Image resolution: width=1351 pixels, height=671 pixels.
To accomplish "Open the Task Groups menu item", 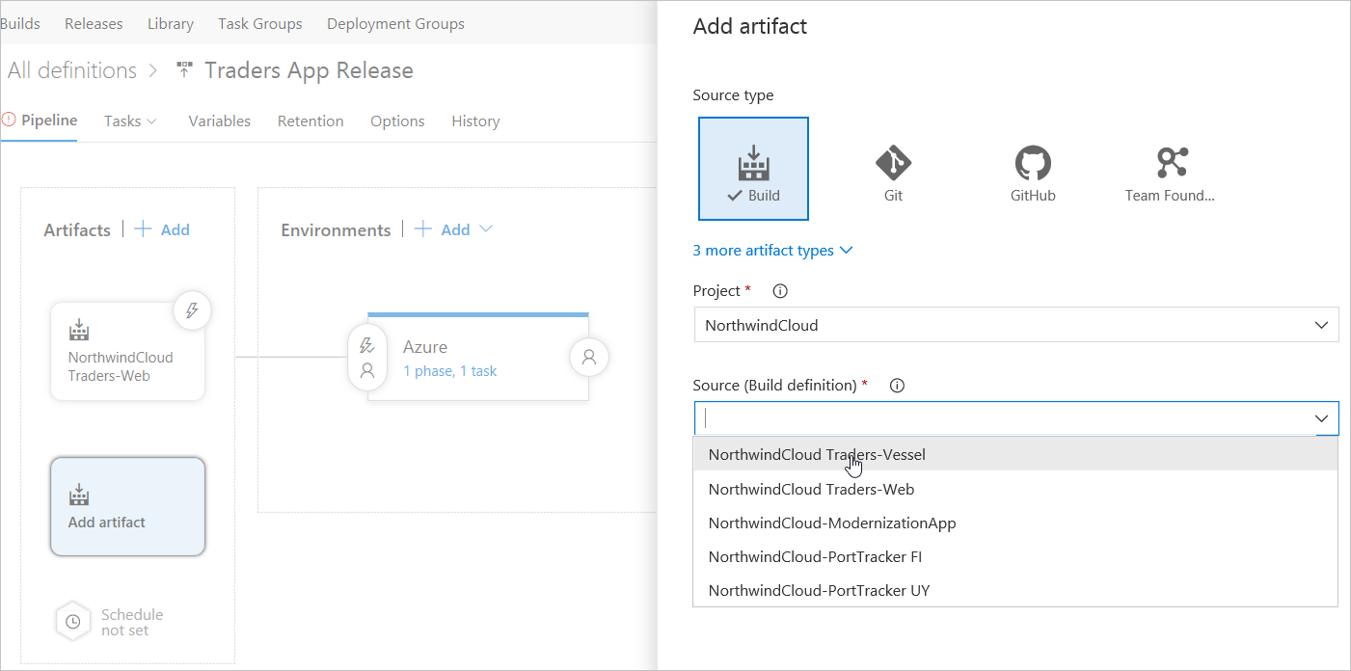I will tap(260, 24).
